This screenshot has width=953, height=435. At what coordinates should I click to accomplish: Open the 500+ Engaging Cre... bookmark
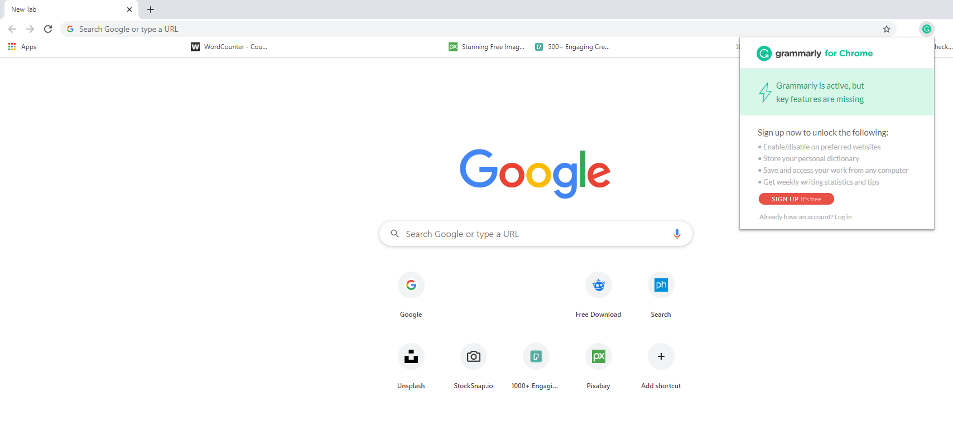click(x=572, y=47)
